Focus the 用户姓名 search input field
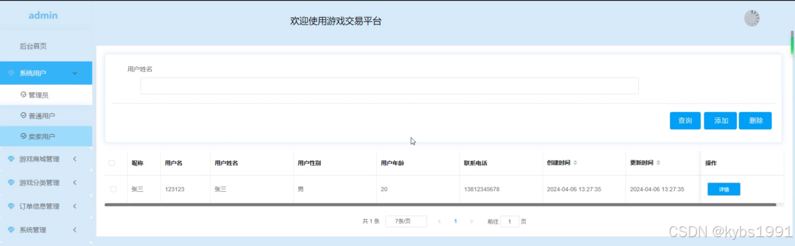 click(389, 86)
